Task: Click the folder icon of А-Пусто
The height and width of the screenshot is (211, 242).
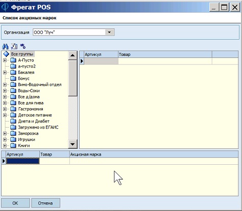Action: [x=13, y=60]
